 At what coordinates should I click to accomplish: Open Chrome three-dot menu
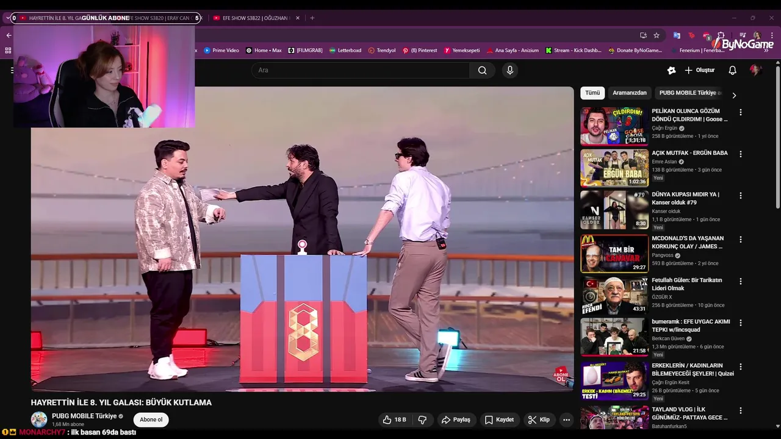click(x=772, y=35)
